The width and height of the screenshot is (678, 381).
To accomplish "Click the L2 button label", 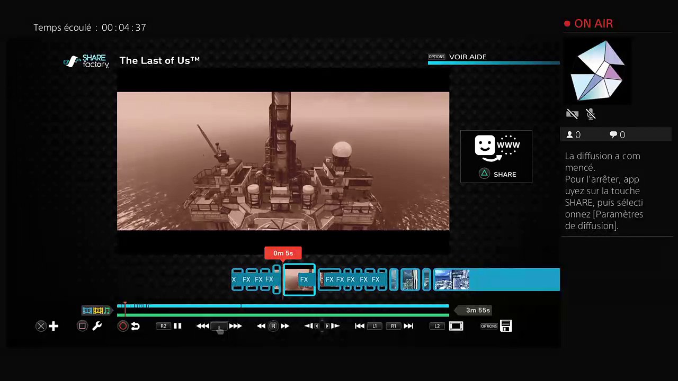I will point(437,326).
